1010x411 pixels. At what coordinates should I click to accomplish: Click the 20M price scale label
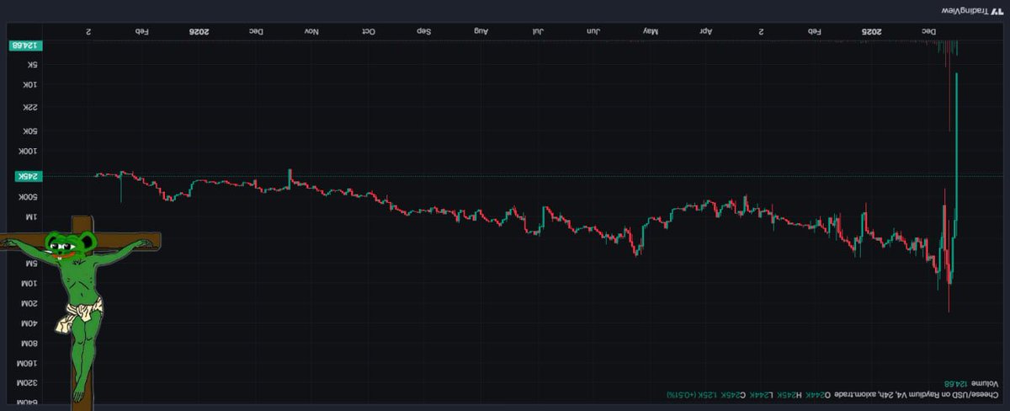[29, 304]
